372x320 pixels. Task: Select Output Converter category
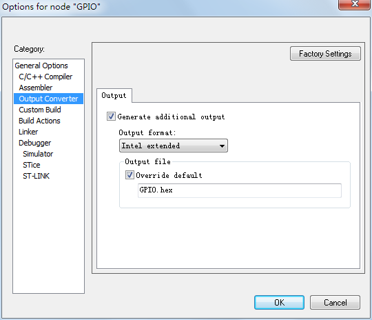48,99
